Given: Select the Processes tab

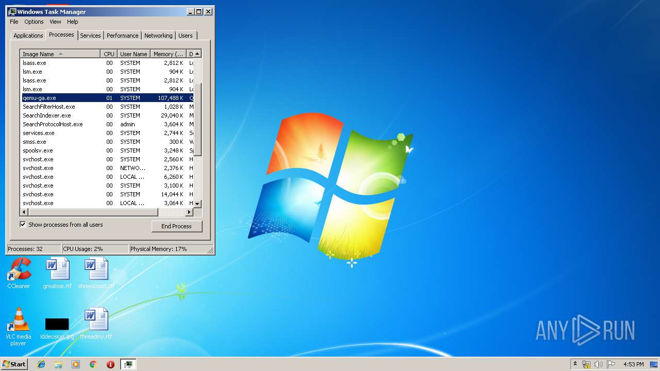Looking at the screenshot, I should [61, 35].
